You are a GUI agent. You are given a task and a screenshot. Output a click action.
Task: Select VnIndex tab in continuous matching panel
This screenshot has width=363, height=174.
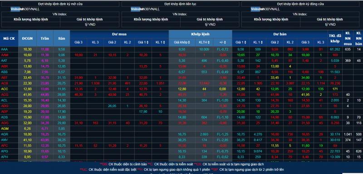[x=135, y=9]
